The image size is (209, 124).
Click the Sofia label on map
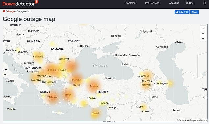tap(51, 70)
